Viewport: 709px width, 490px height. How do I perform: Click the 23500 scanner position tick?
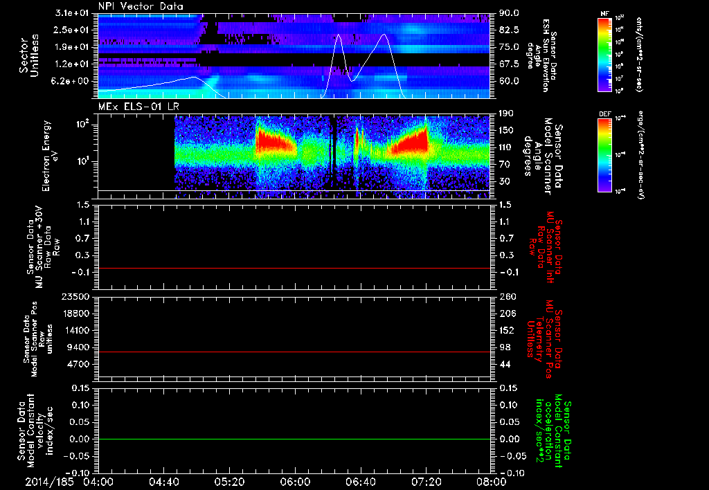(x=76, y=296)
